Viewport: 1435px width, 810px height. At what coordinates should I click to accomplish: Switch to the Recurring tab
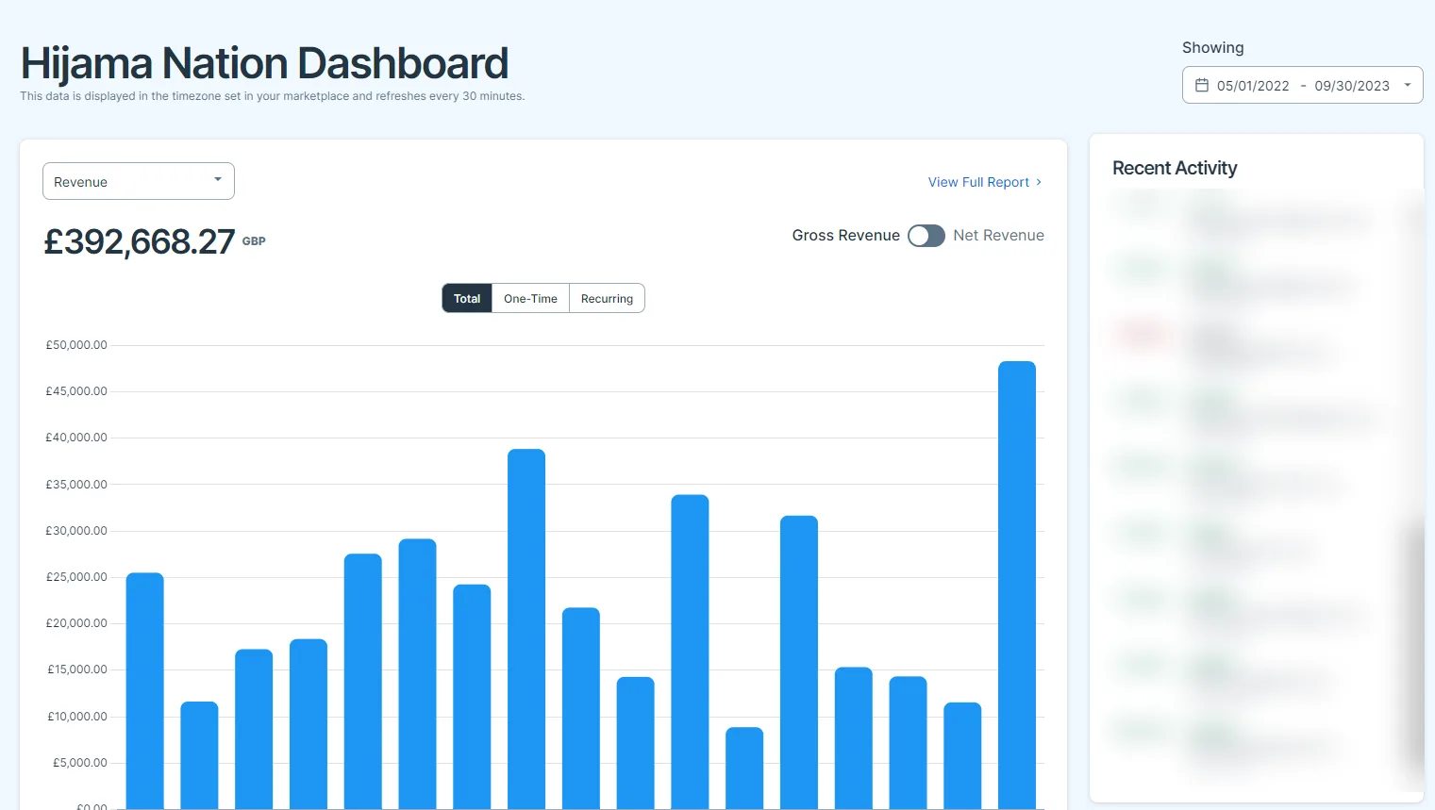(x=607, y=298)
